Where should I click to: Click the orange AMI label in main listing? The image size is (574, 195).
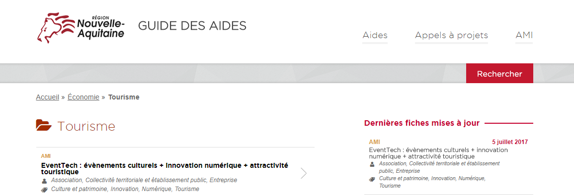[46, 156]
